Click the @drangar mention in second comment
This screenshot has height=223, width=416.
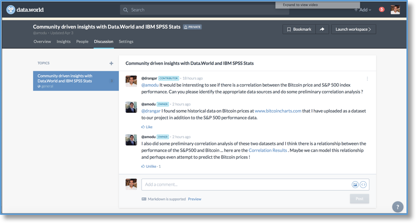[151, 111]
